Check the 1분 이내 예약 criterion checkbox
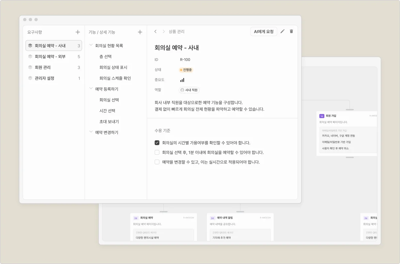400x264 pixels. pos(157,152)
